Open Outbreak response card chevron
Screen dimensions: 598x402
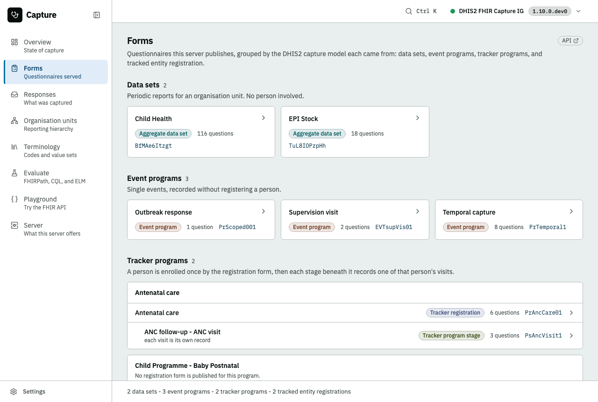coord(263,211)
